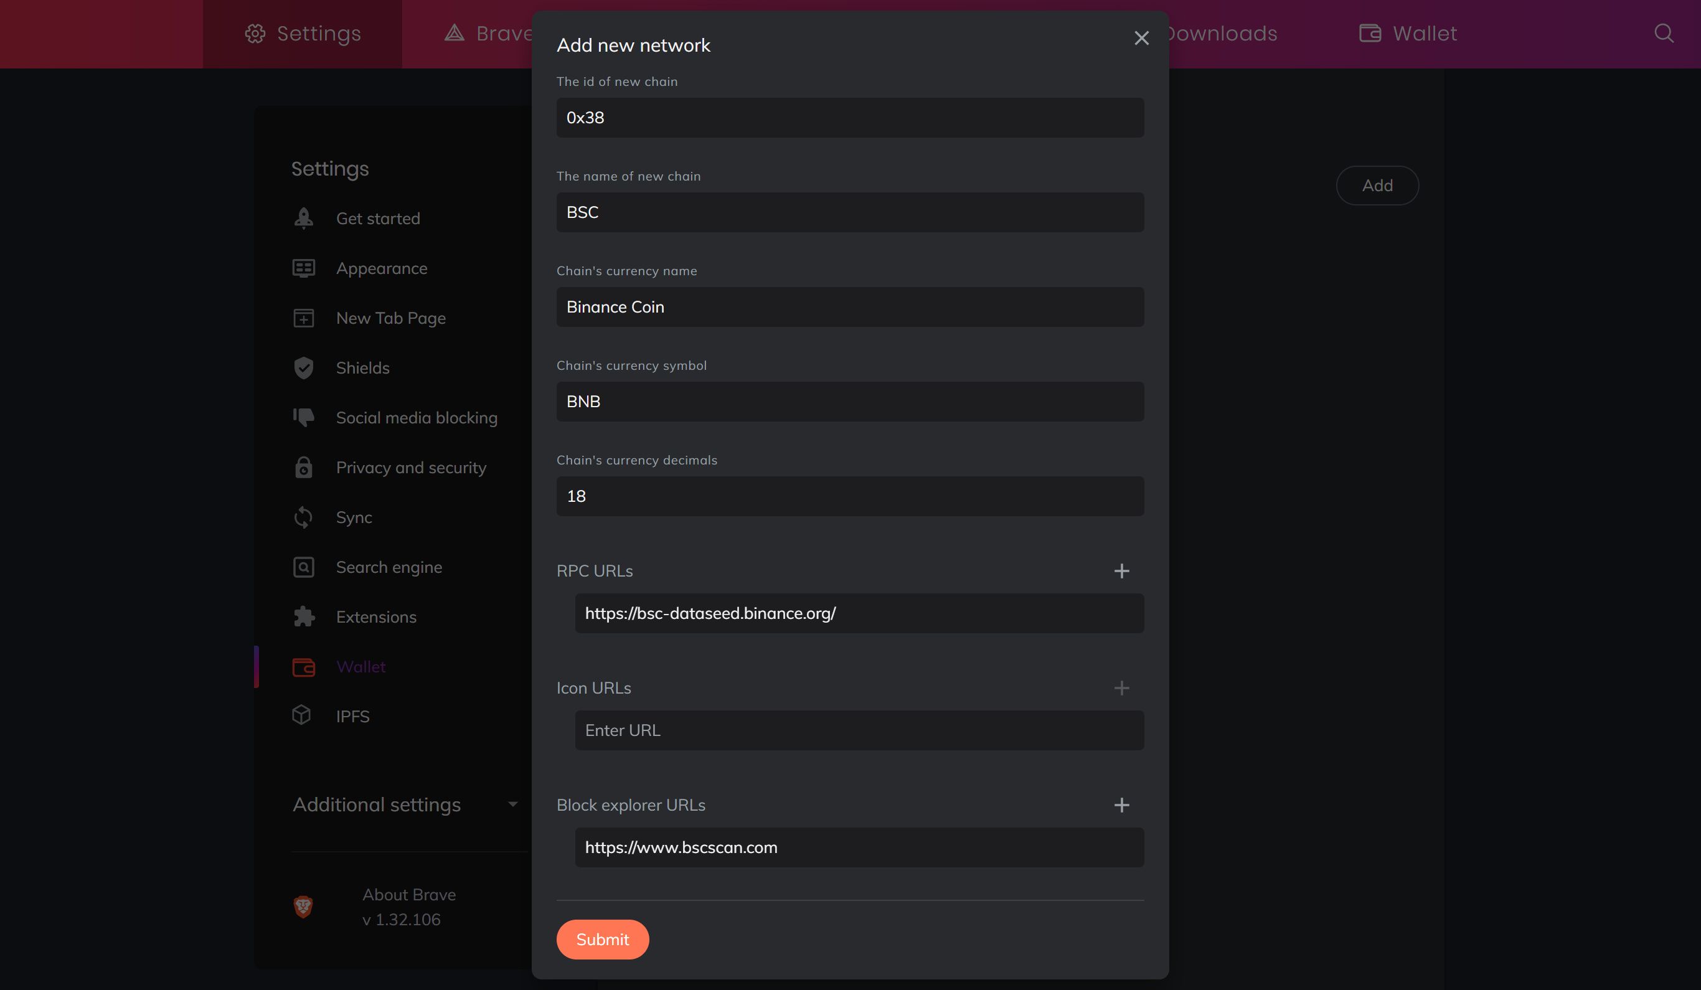Click the Brave lion logo near About Brave
The width and height of the screenshot is (1701, 990).
304,907
